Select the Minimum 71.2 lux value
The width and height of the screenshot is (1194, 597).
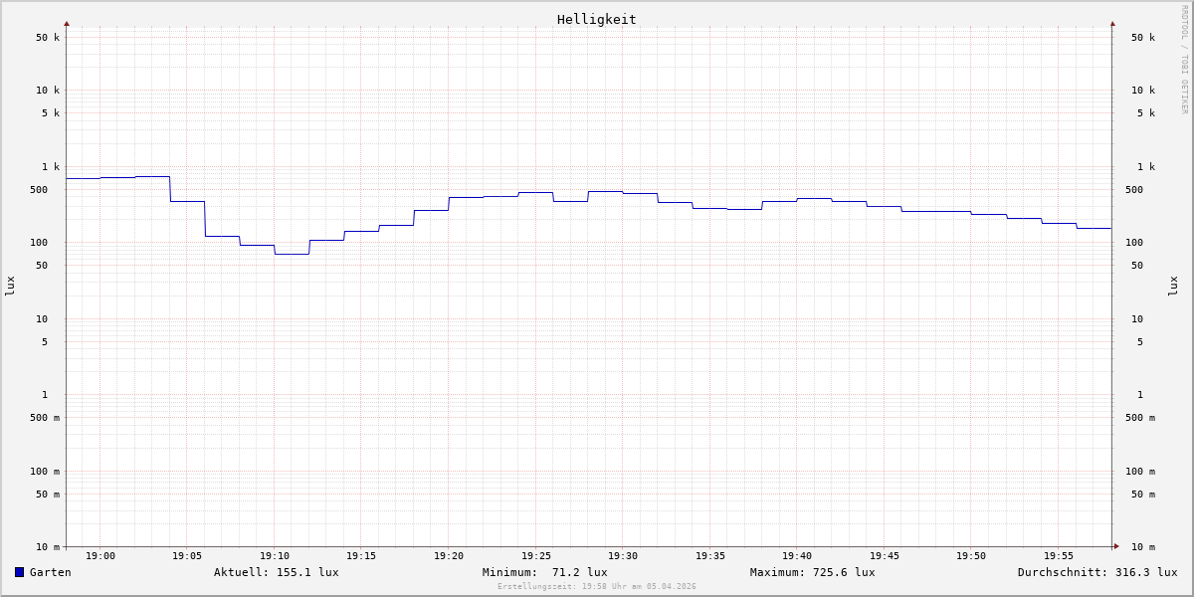[x=544, y=572]
